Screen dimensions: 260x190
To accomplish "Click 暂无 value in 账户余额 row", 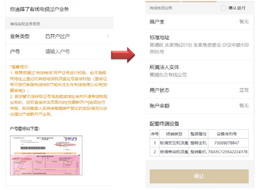I will pyautogui.click(x=244, y=105).
